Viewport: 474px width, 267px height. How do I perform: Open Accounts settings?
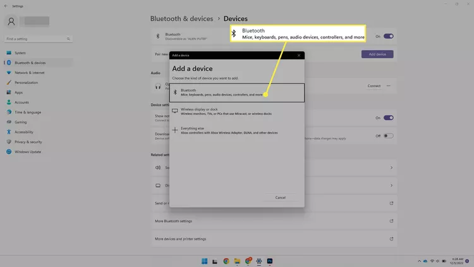tap(38, 102)
